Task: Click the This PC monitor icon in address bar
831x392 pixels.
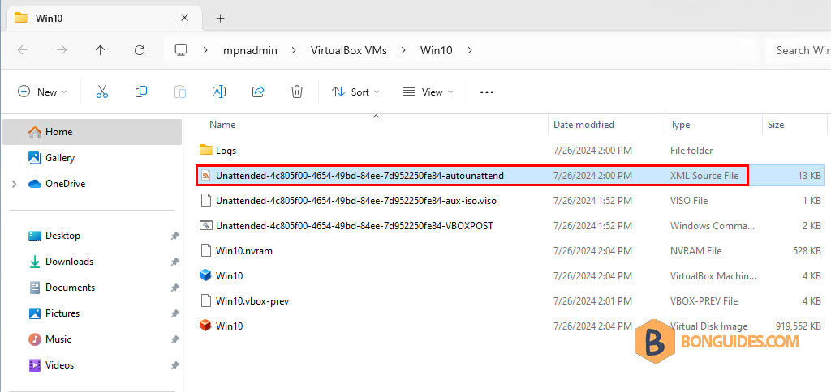Action: coord(181,50)
